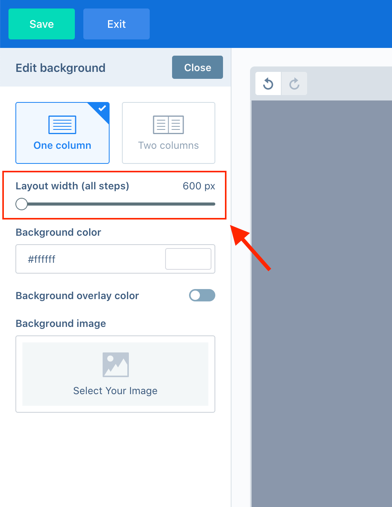Toggle Background overlay color switch
This screenshot has width=392, height=507.
[202, 295]
